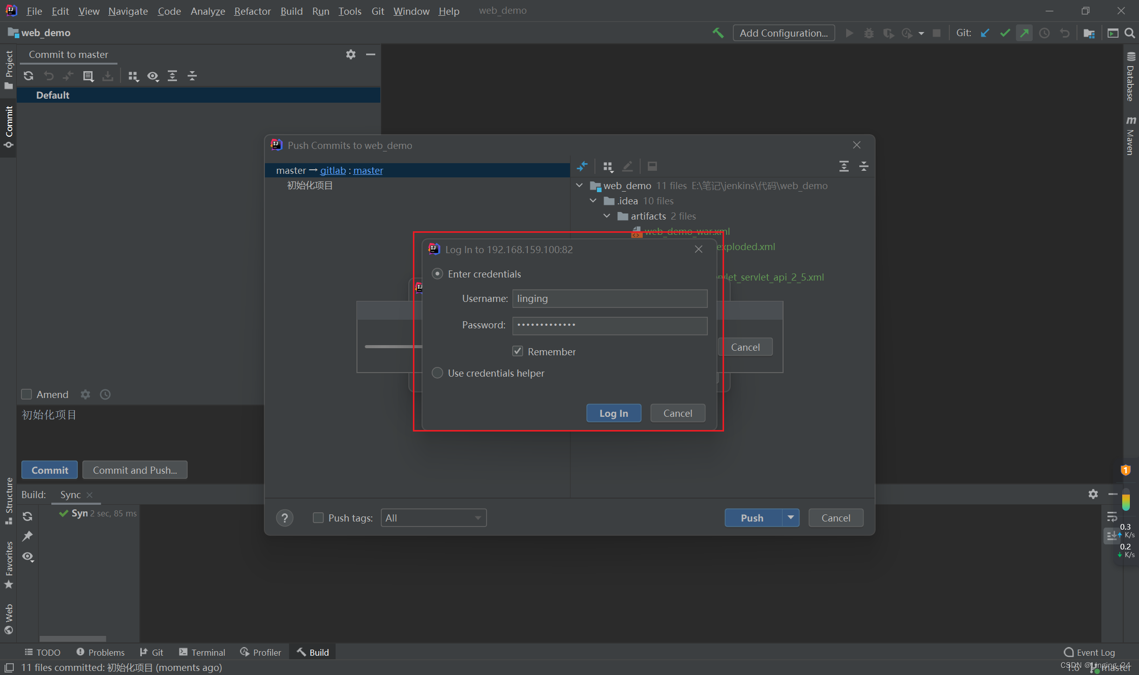
Task: Open the Git menu in menu bar
Action: [376, 11]
